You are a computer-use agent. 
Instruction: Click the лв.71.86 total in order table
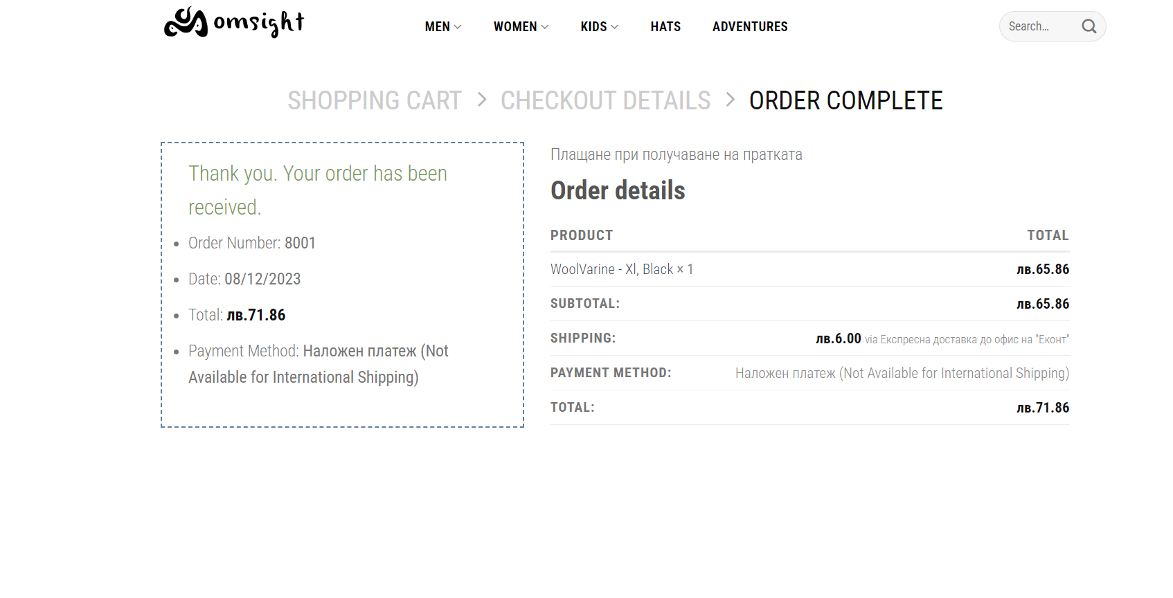coord(1043,408)
